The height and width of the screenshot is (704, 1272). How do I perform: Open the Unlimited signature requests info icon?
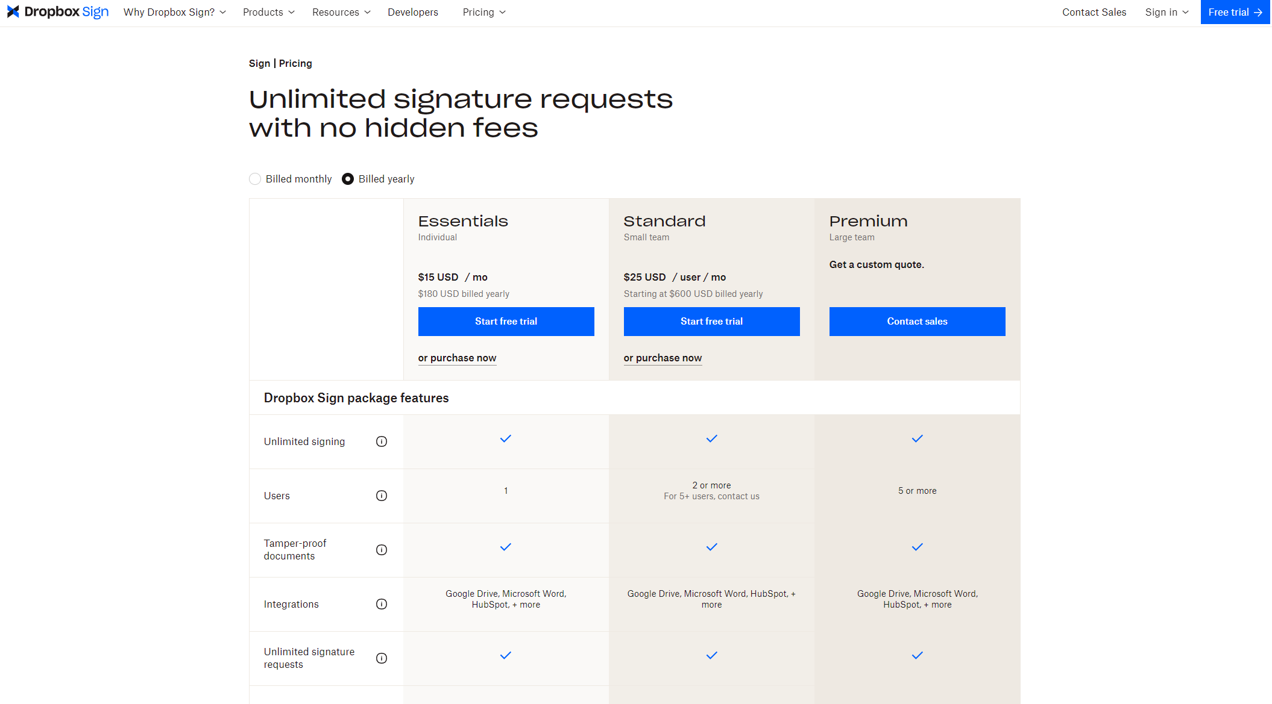381,658
